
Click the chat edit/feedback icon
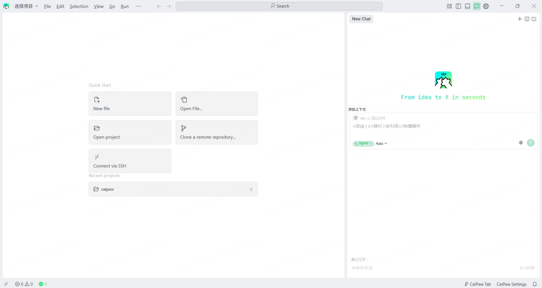point(534,19)
